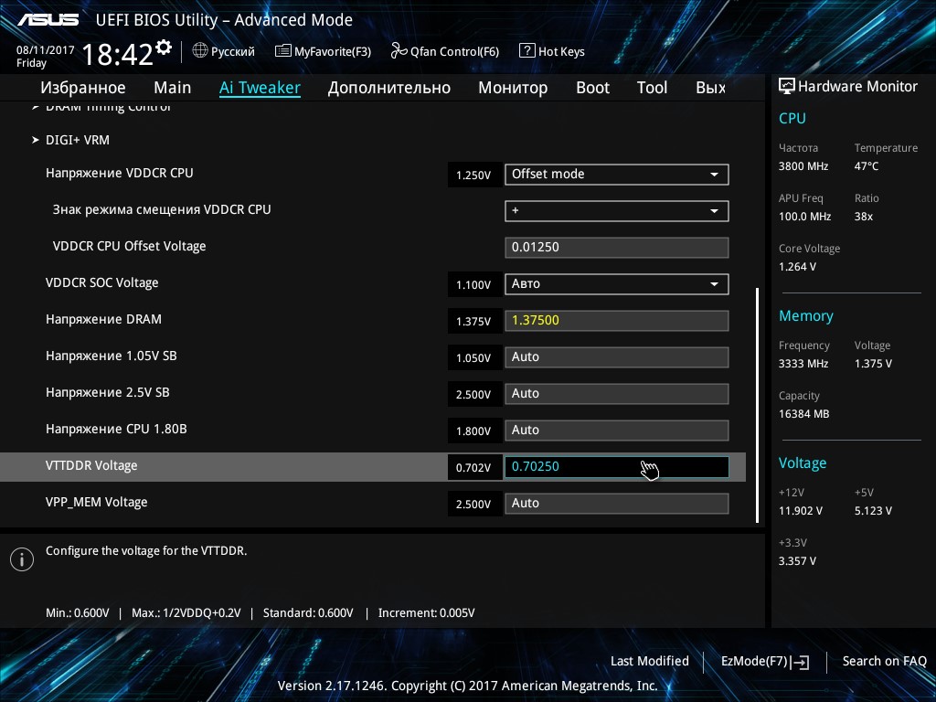
Task: Click the ASUS logo
Action: 48,20
